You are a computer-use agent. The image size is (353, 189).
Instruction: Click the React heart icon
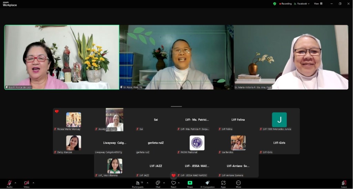[x=173, y=183]
